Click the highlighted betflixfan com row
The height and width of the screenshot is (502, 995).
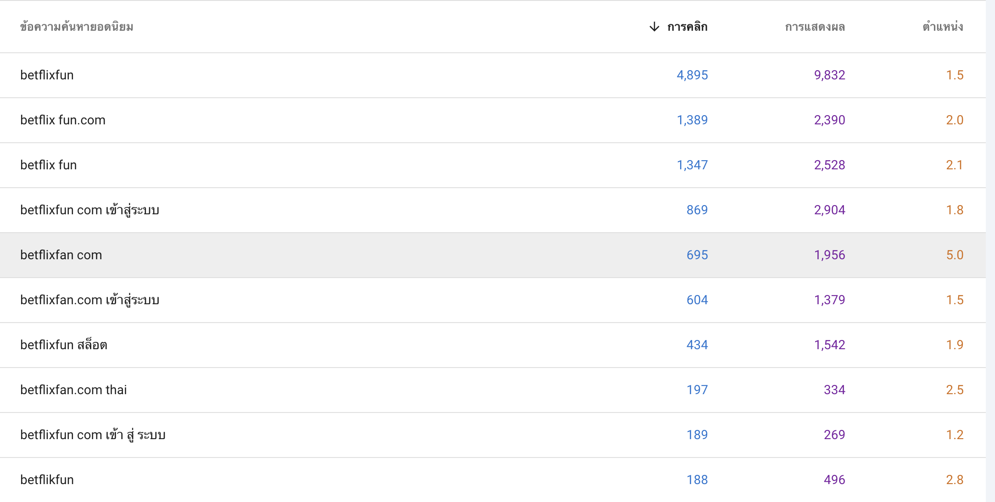click(x=493, y=255)
